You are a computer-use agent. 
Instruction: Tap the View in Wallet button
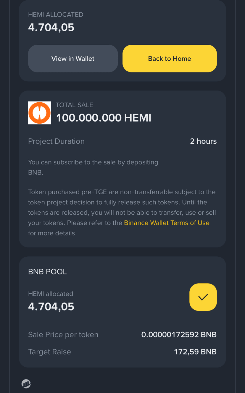coord(73,59)
